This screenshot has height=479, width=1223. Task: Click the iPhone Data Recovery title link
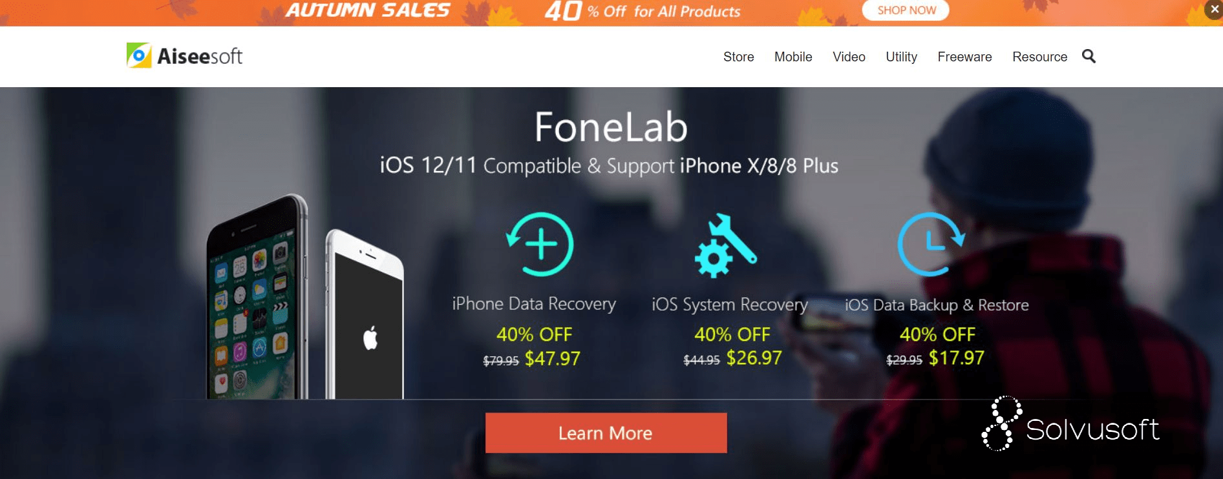(534, 304)
